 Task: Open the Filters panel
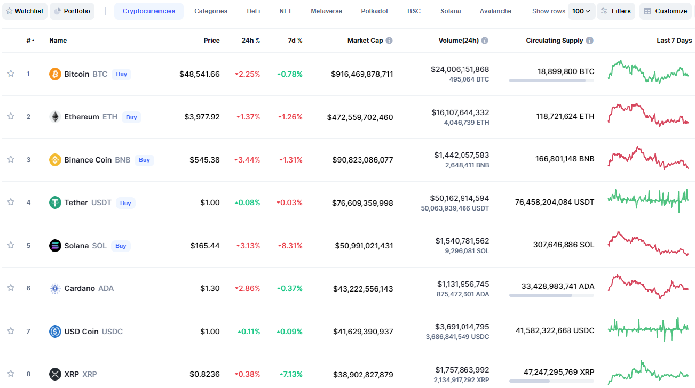coord(616,11)
